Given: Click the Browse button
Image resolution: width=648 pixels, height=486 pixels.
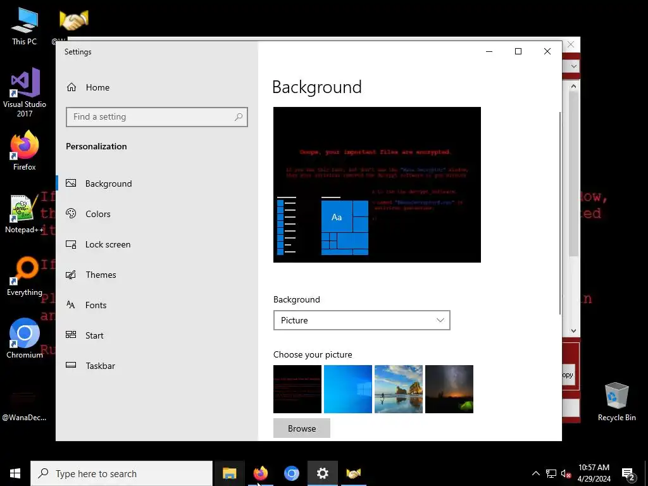Looking at the screenshot, I should pos(302,428).
